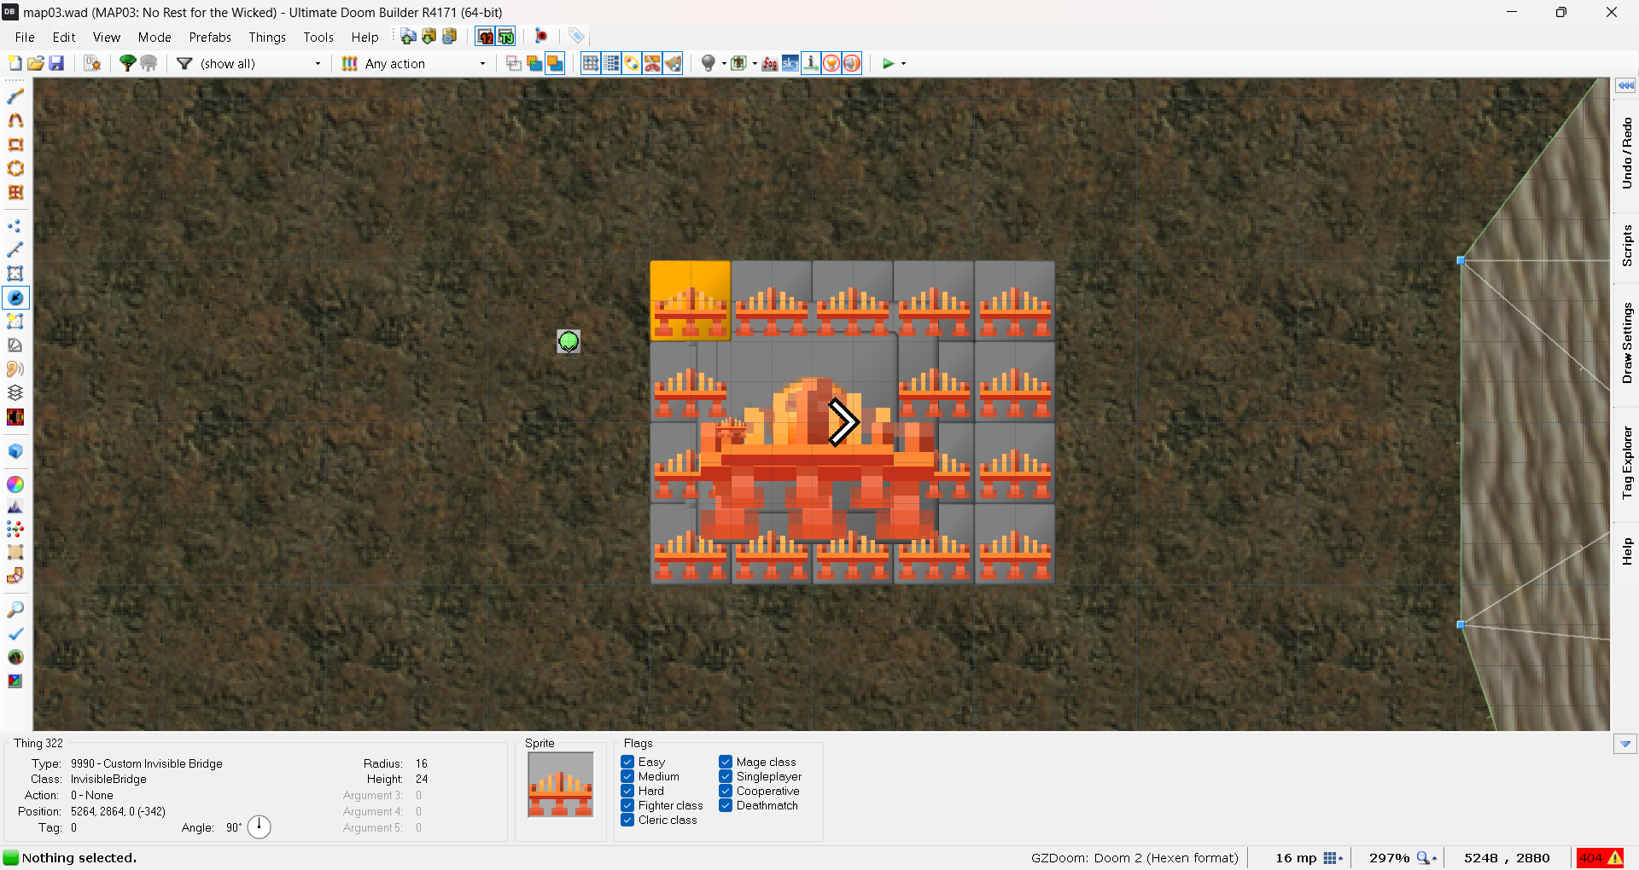The image size is (1639, 870).
Task: Click the errors warning icon in status bar
Action: pos(1601,858)
